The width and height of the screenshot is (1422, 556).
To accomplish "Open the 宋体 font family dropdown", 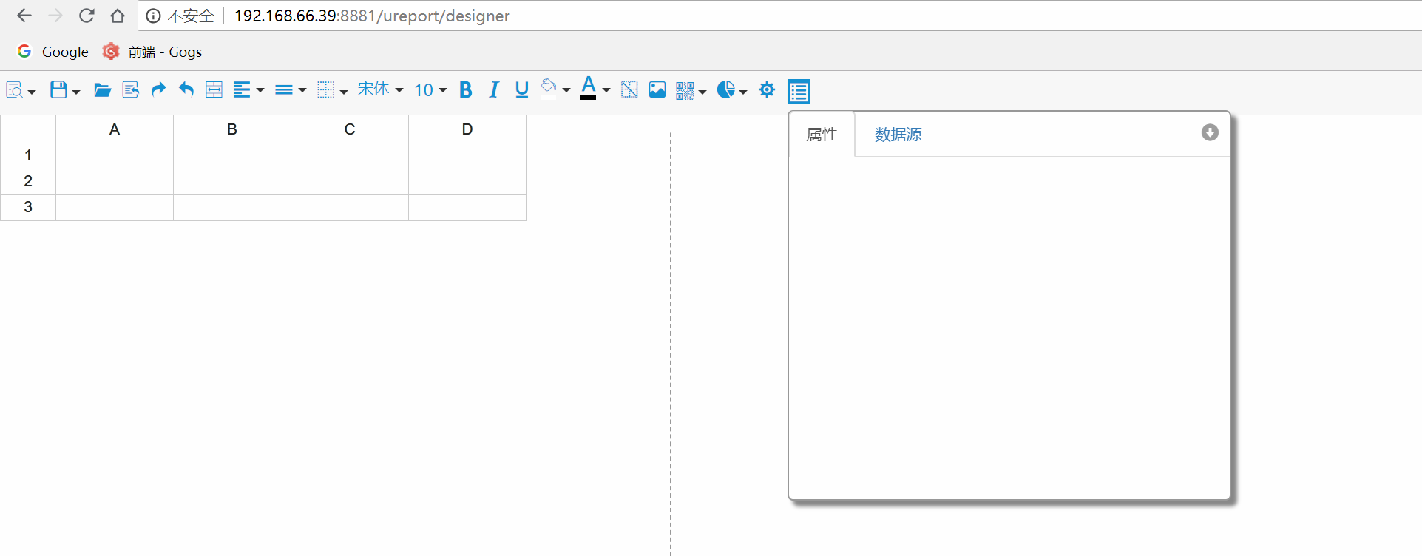I will tap(380, 89).
